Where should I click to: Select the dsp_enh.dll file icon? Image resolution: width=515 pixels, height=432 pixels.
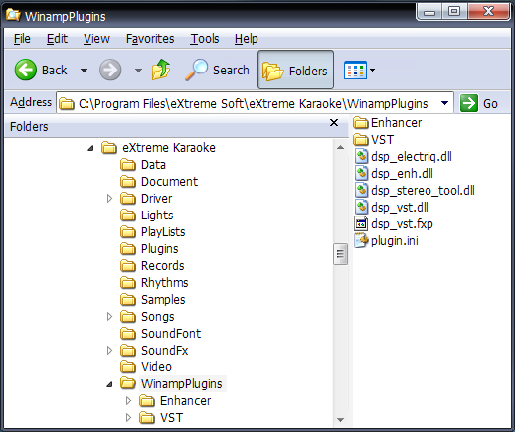[361, 173]
